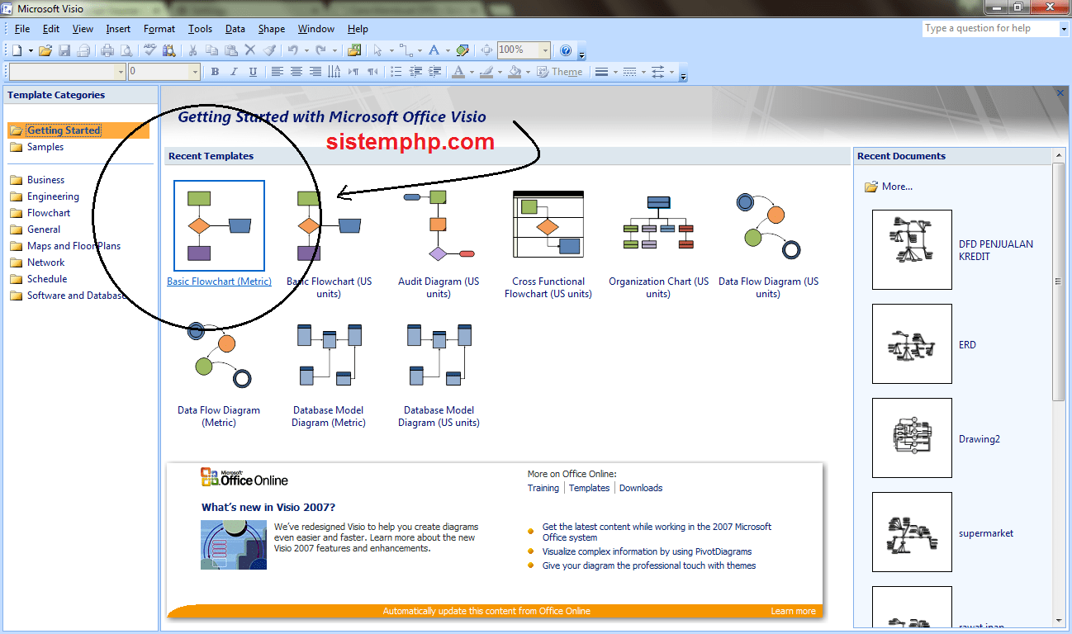This screenshot has width=1072, height=634.
Task: Click the Print icon
Action: (x=107, y=50)
